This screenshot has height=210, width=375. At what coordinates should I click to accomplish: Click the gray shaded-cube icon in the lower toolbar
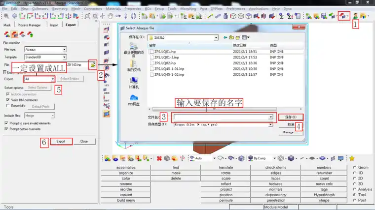(x=167, y=158)
